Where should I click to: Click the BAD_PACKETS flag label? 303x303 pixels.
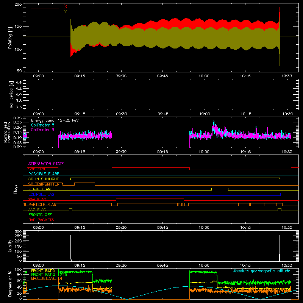(x=41, y=220)
